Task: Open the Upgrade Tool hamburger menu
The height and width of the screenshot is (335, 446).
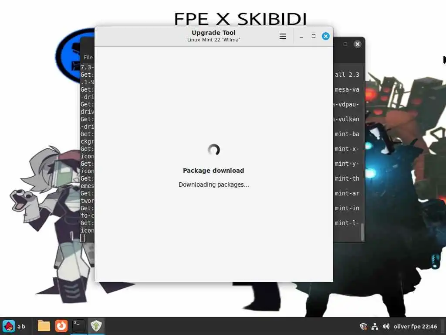Action: click(282, 36)
